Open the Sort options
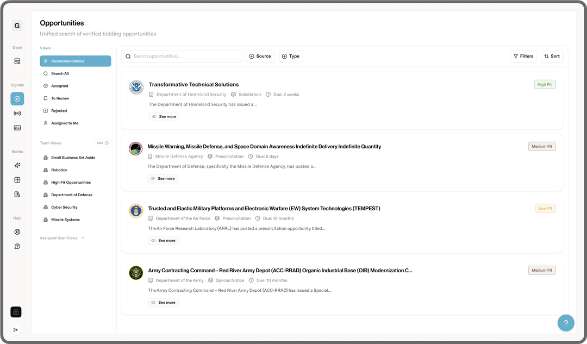This screenshot has width=587, height=344. [x=552, y=56]
